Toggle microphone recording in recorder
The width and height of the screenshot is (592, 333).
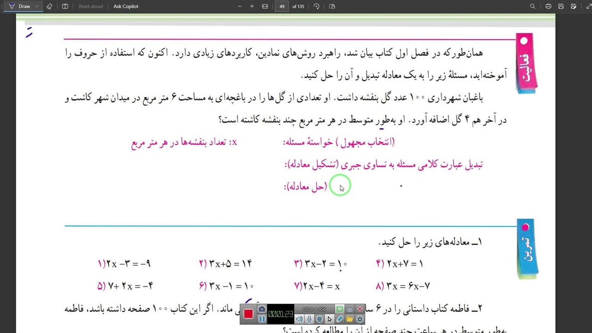click(x=309, y=319)
